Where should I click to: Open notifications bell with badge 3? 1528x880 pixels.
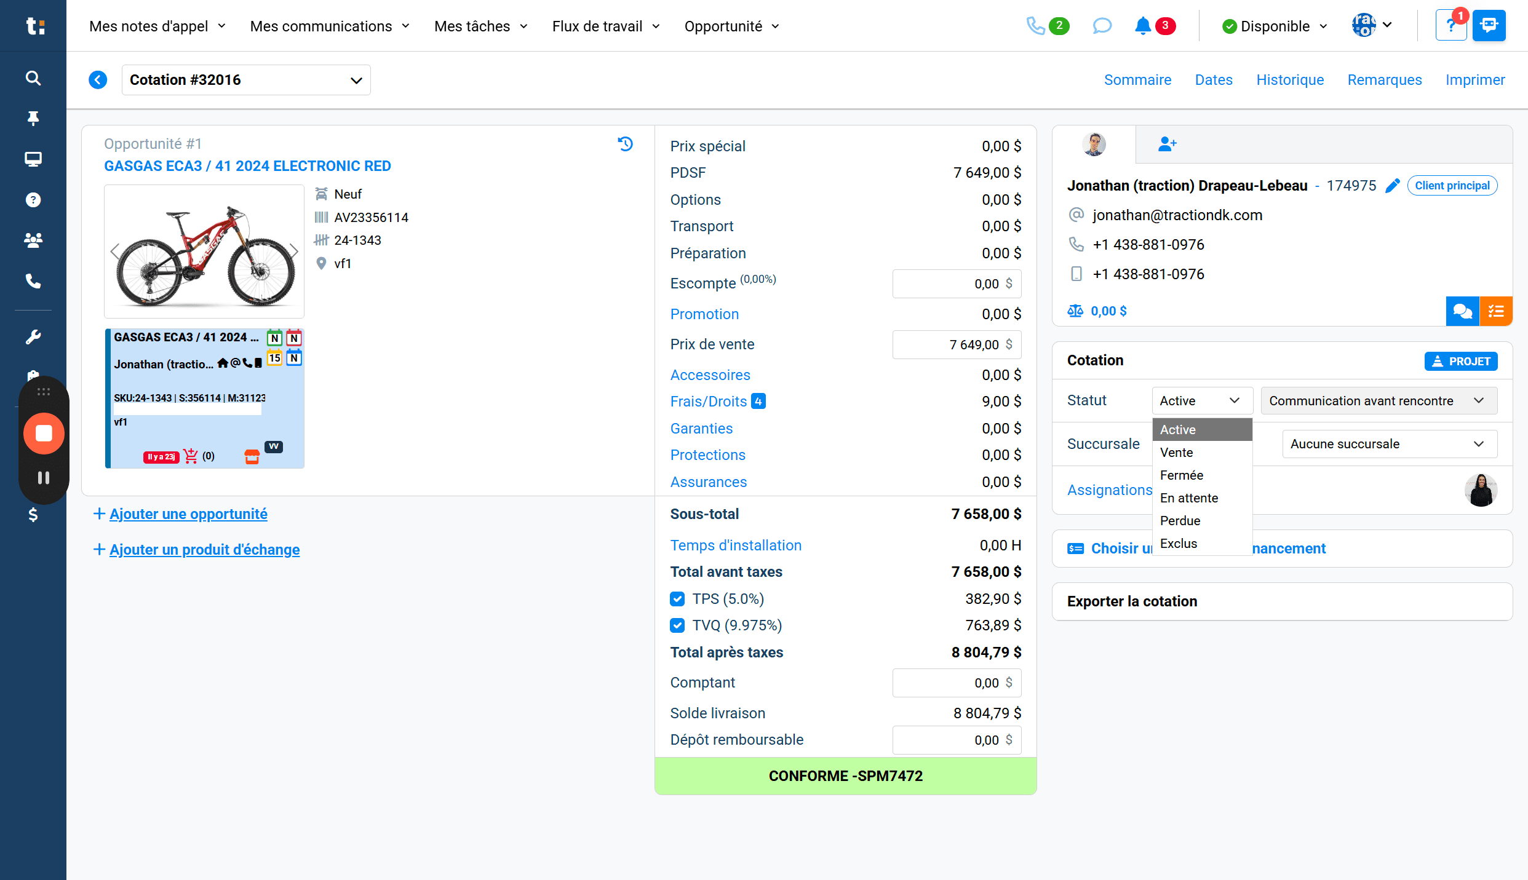click(1155, 26)
